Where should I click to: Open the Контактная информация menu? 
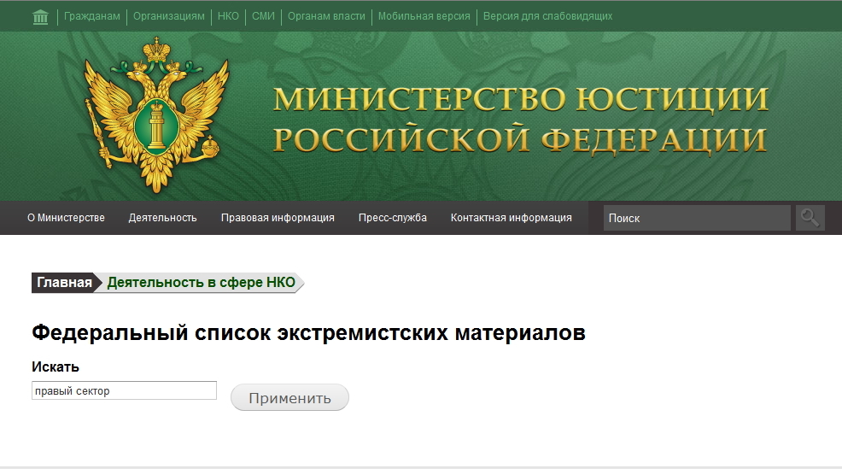coord(512,218)
